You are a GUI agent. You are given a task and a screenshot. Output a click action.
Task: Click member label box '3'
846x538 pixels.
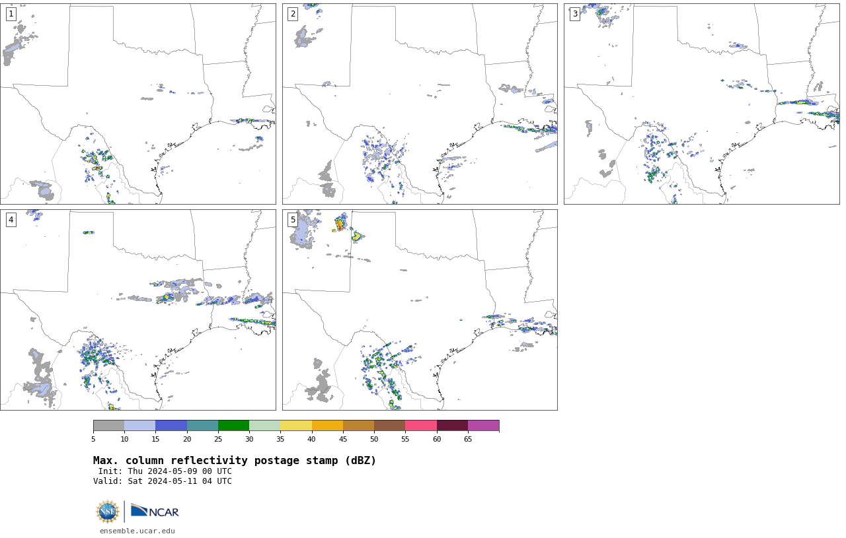point(574,14)
